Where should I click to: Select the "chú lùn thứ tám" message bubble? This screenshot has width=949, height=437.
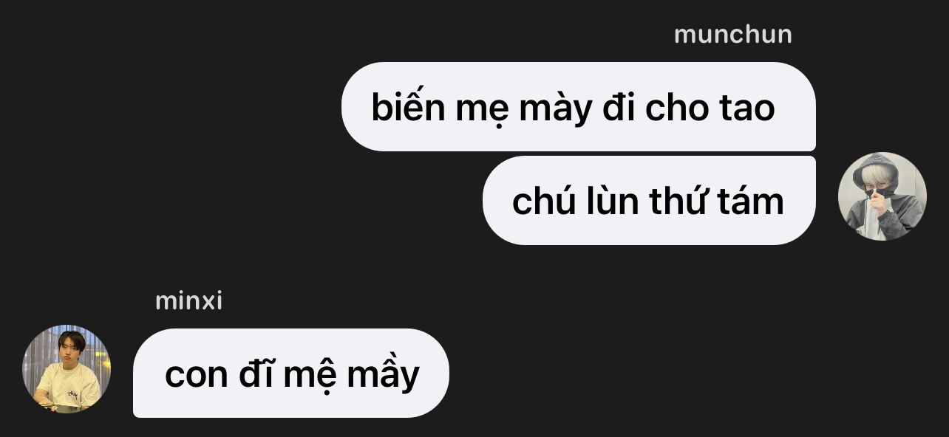click(x=649, y=201)
